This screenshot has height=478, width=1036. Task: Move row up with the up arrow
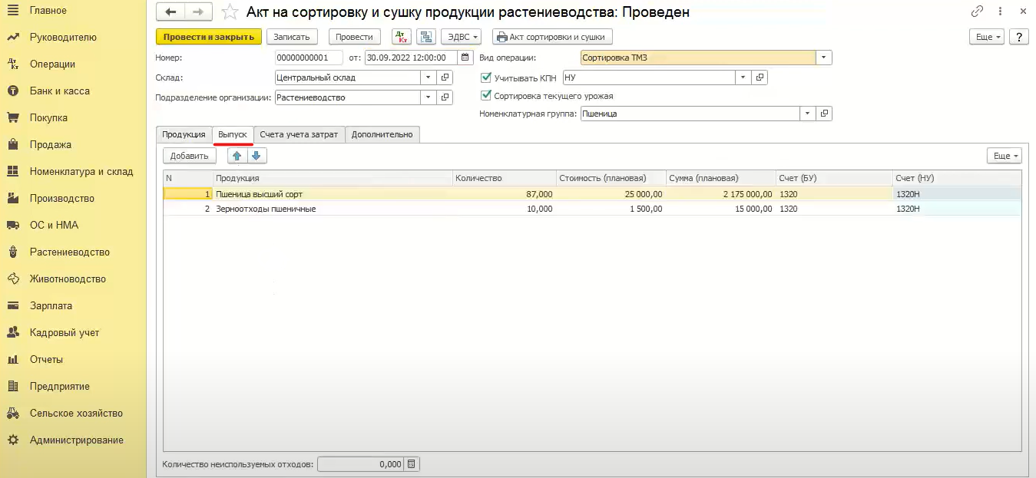[x=237, y=156]
